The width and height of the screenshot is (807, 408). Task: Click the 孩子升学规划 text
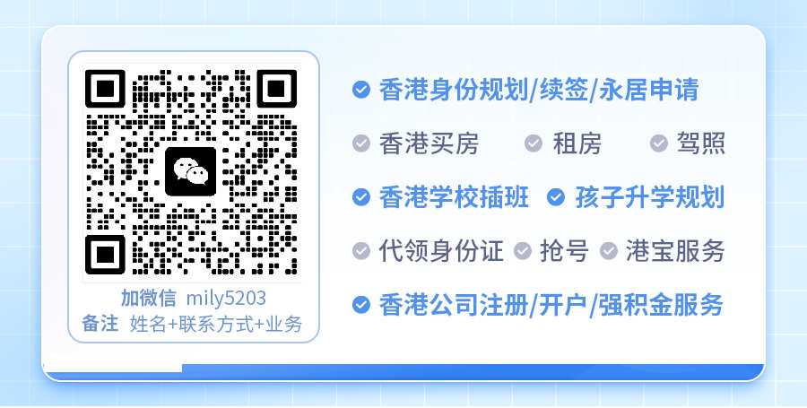[x=650, y=197]
